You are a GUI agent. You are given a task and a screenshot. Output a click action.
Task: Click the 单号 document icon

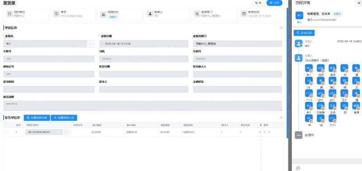point(56,14)
